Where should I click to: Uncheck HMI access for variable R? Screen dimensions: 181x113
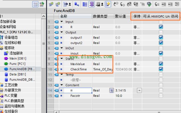161,27
